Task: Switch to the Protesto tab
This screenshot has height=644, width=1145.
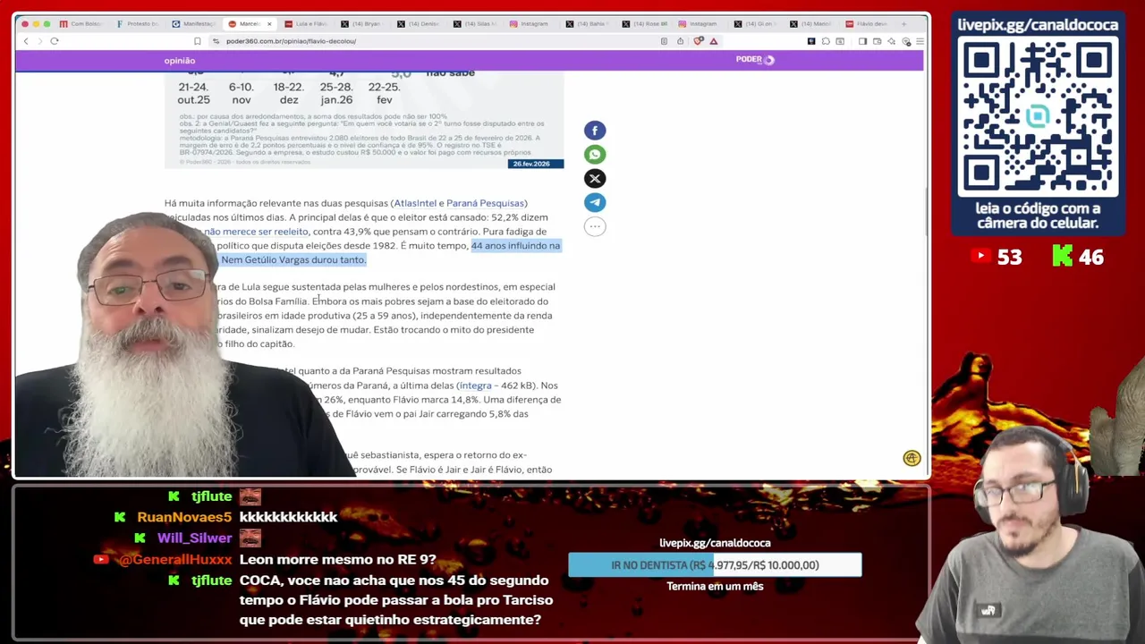Action: pos(137,24)
